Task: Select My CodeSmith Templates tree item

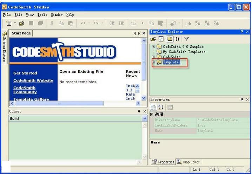Action: (184, 52)
